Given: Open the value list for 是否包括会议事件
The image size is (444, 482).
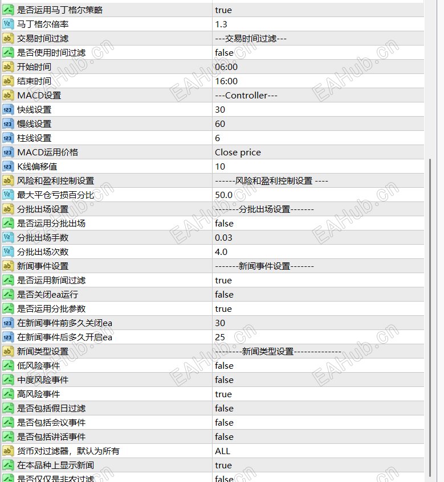Looking at the screenshot, I should point(318,422).
